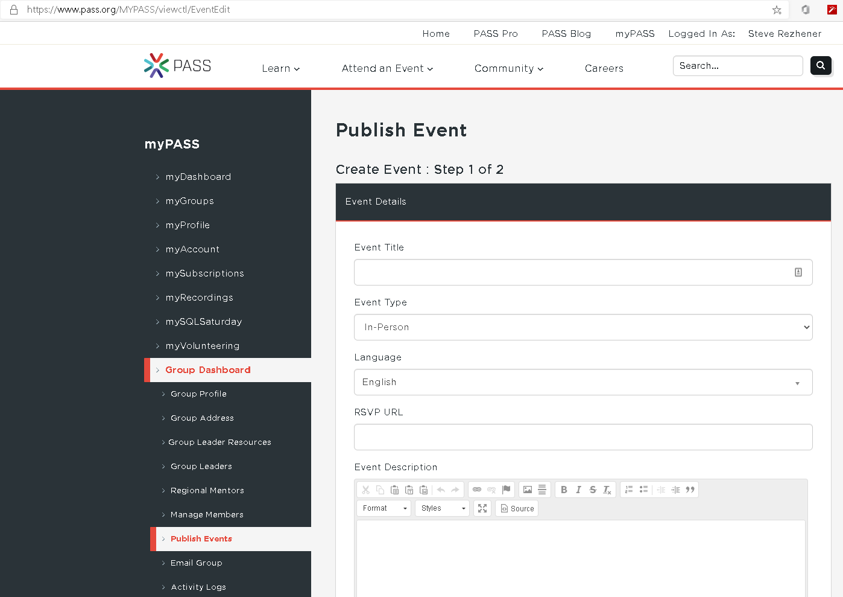The width and height of the screenshot is (843, 597).
Task: Insert a bulleted list in the editor
Action: click(x=643, y=490)
